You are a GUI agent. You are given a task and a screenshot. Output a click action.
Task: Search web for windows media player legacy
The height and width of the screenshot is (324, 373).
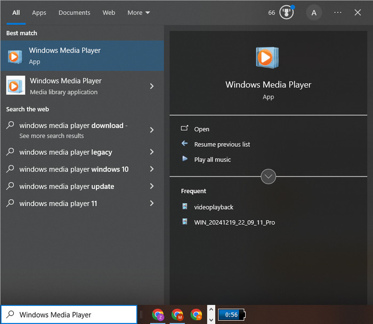click(x=66, y=152)
